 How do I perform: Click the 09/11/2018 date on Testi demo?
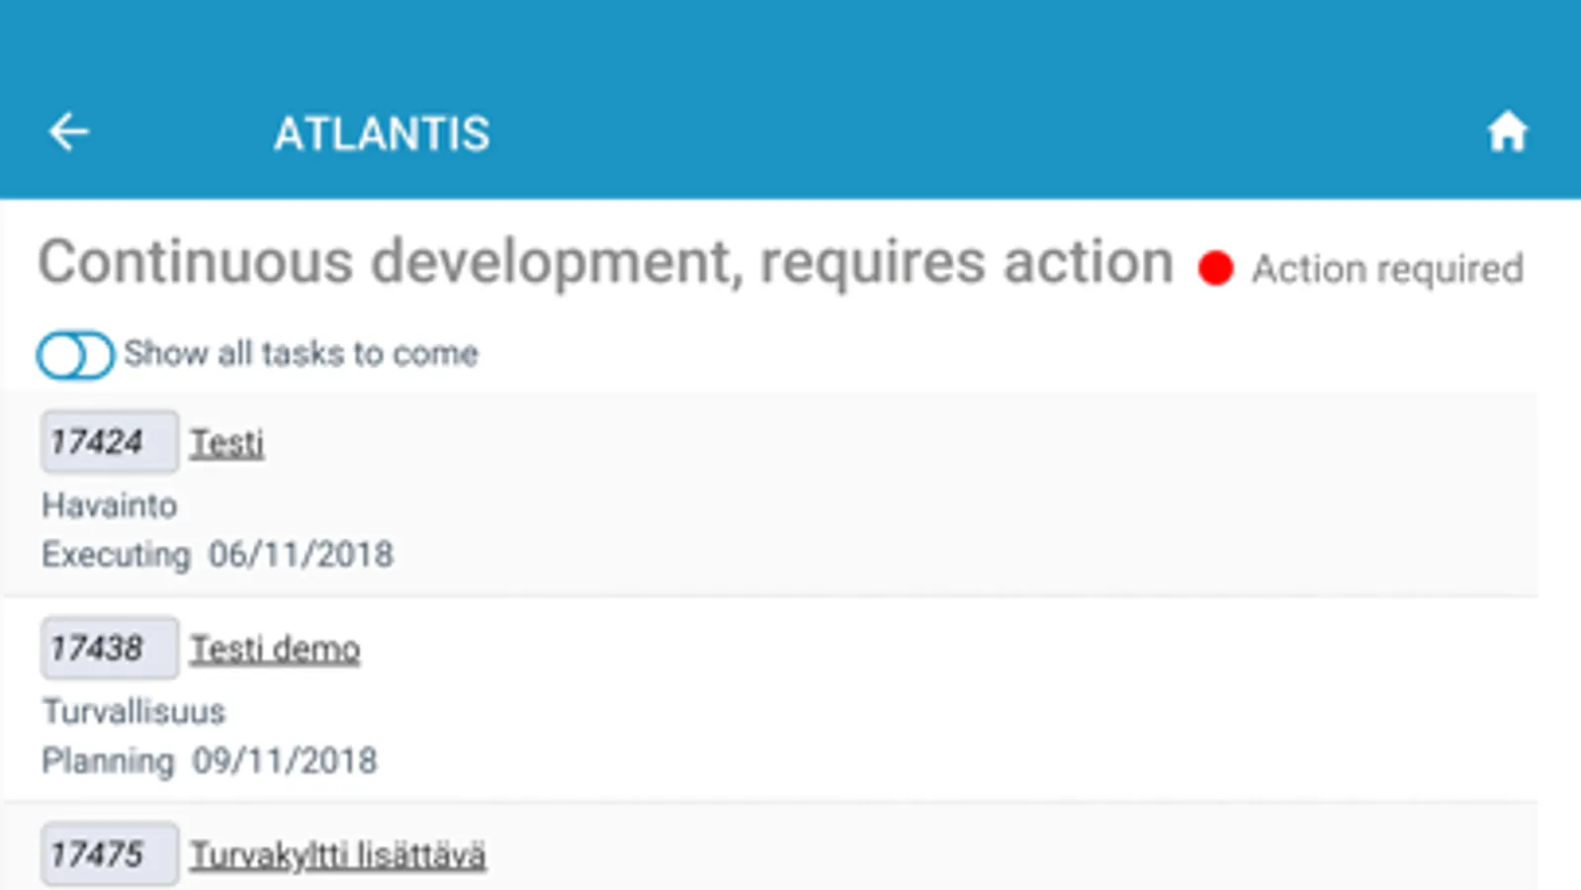(x=285, y=761)
